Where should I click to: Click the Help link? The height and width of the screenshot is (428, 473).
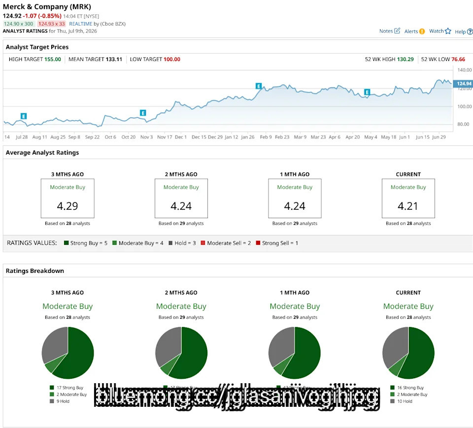point(460,32)
